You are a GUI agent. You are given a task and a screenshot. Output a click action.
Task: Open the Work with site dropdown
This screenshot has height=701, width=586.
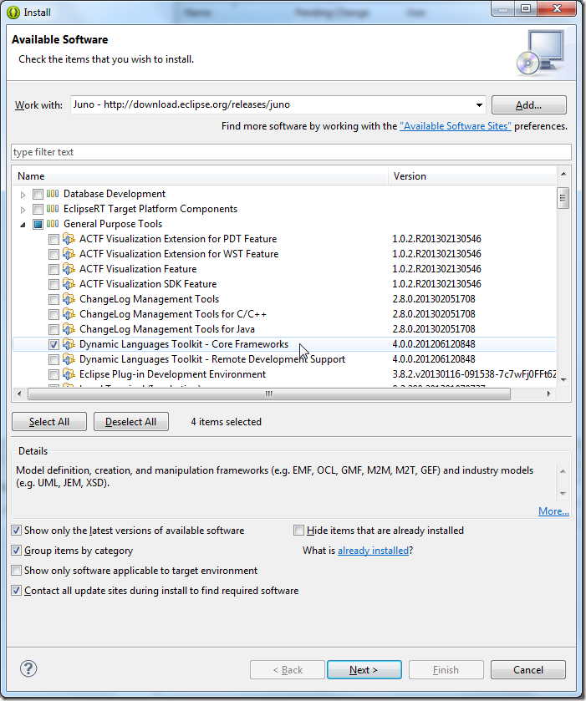coord(479,105)
